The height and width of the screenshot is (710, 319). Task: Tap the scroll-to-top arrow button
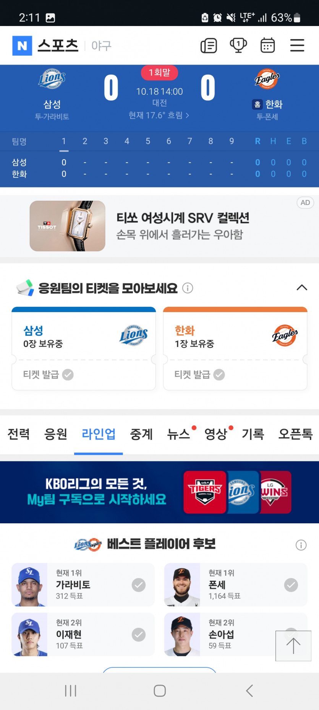(293, 646)
